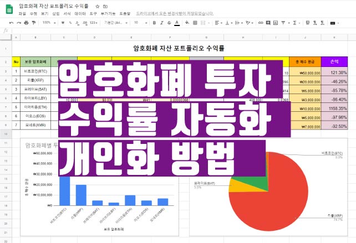
Task: Open the 도움말 menu
Action: click(x=125, y=14)
